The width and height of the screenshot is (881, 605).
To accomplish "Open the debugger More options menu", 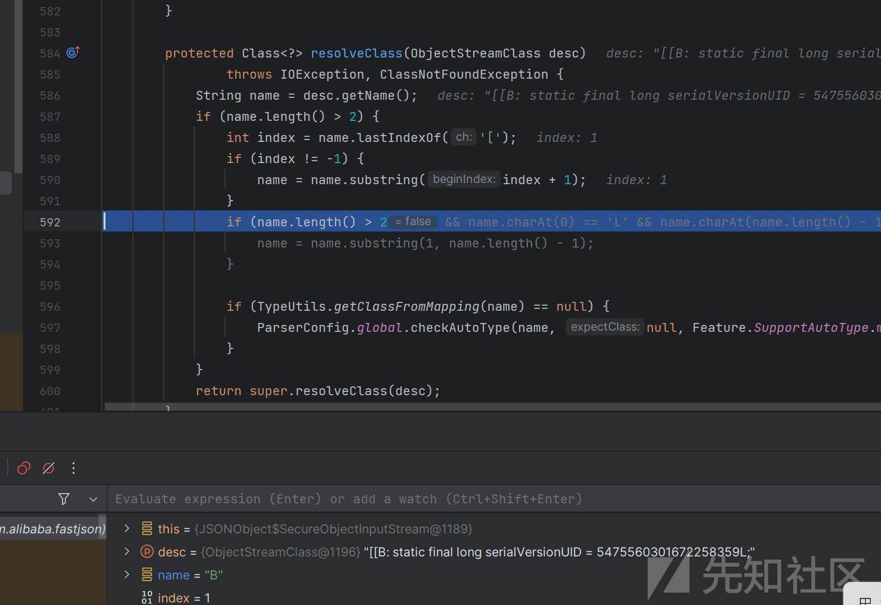I will pos(74,468).
